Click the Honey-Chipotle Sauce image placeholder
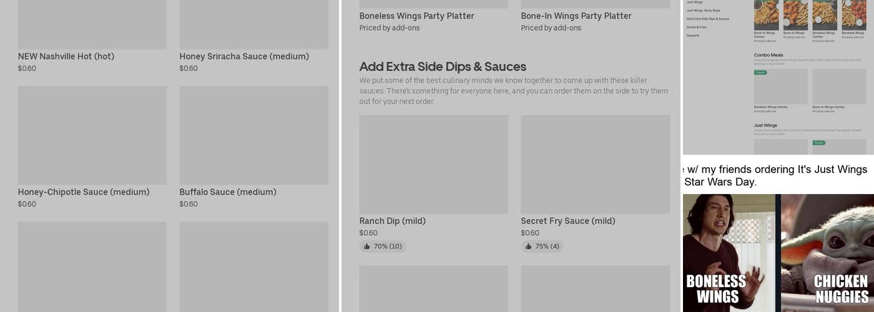The width and height of the screenshot is (874, 312). pyautogui.click(x=92, y=135)
